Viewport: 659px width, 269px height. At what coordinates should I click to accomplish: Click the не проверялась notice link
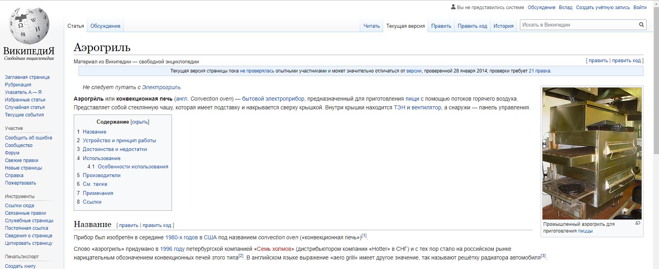[x=257, y=71]
